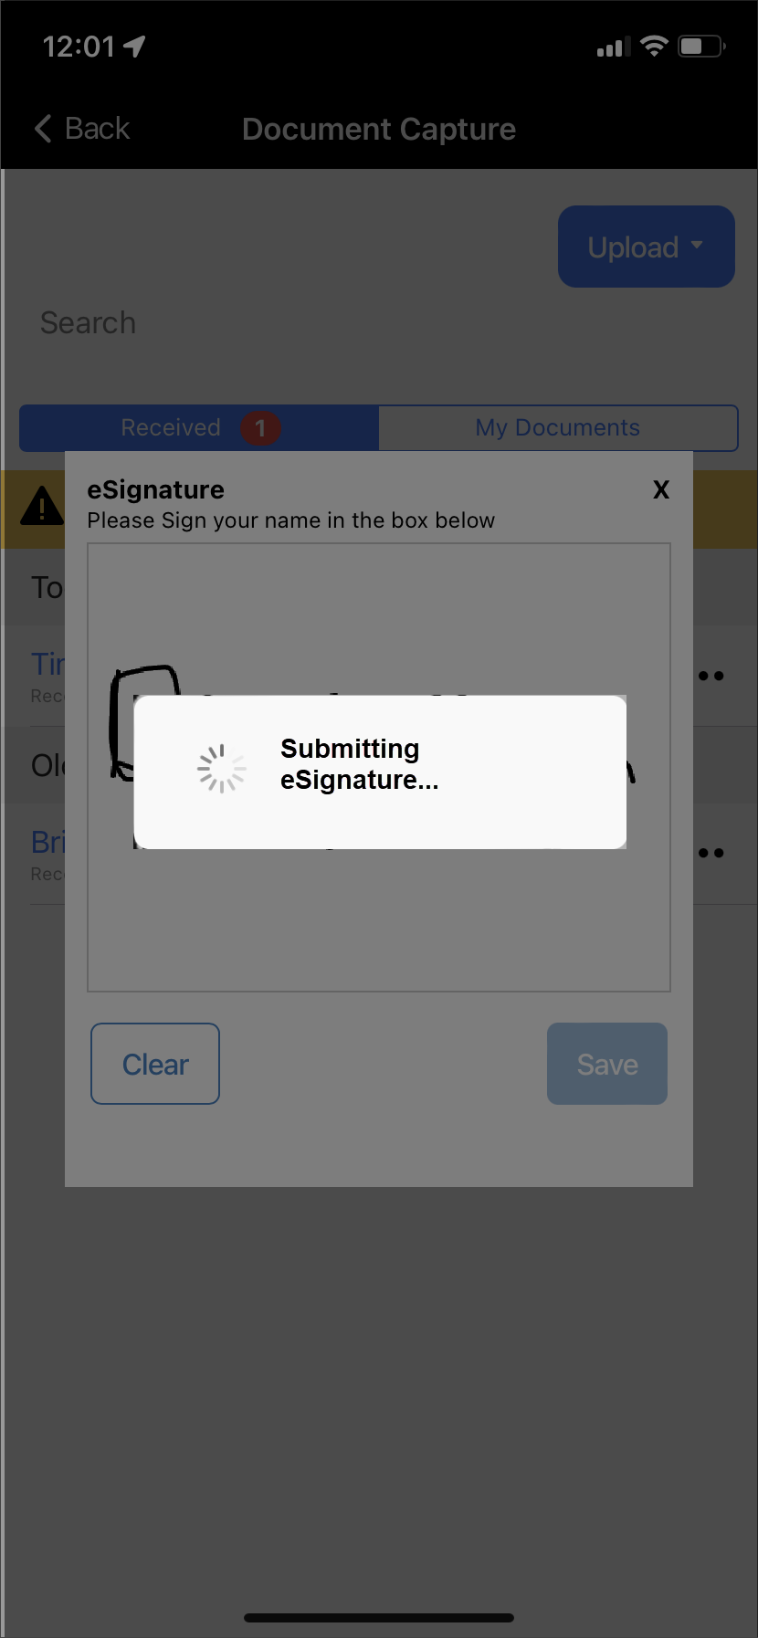Click the location arrow in status bar
This screenshot has height=1638, width=758.
pyautogui.click(x=135, y=47)
